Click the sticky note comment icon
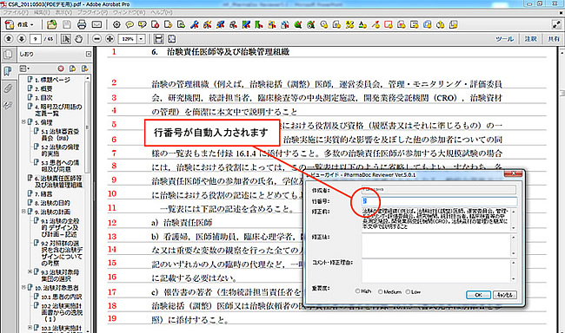 pos(130,24)
